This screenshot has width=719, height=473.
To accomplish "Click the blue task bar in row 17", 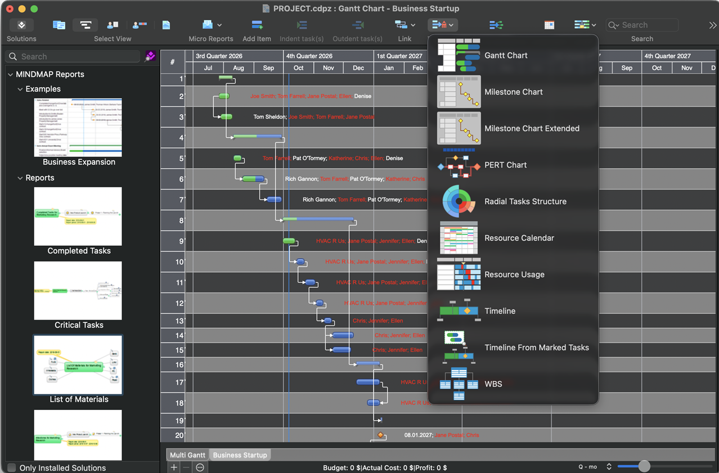I will [368, 382].
